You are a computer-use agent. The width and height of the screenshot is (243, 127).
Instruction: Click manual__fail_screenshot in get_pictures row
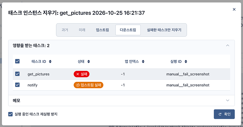(188, 74)
